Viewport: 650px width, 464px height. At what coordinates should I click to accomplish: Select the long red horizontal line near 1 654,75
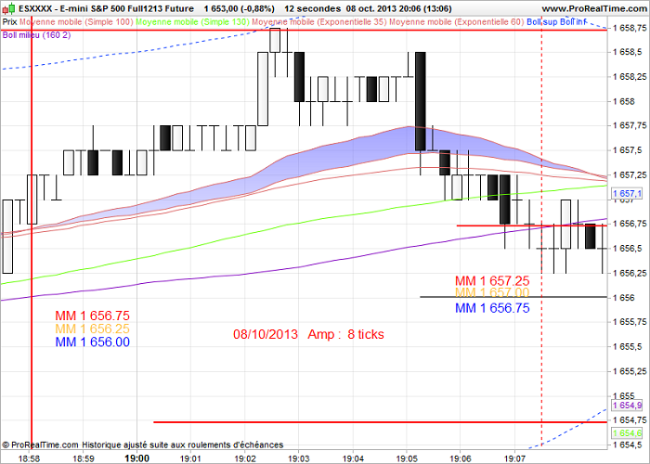[x=381, y=422]
